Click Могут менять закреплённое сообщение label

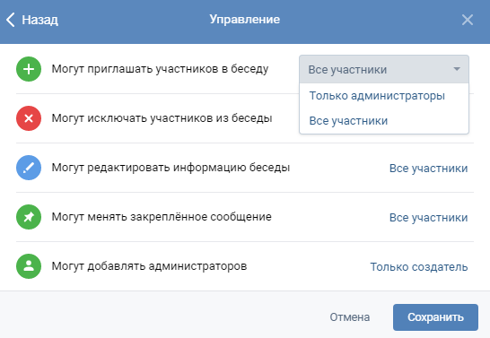pyautogui.click(x=162, y=217)
